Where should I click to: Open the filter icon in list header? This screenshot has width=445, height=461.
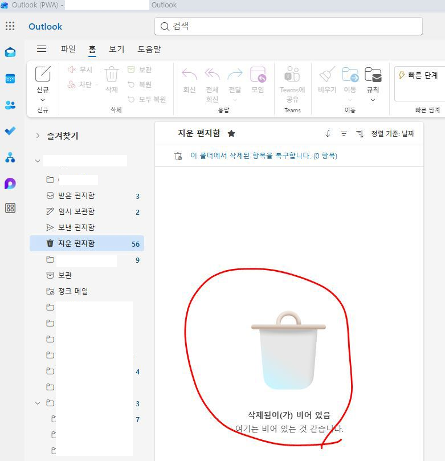tap(344, 133)
